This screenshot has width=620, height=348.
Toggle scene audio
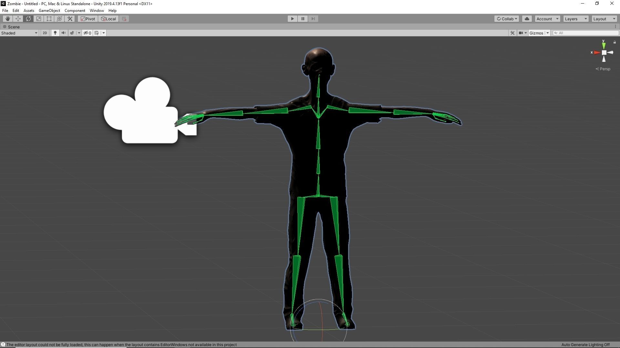[64, 33]
